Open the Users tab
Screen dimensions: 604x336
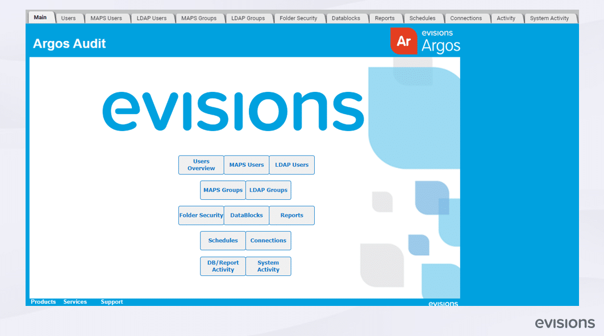[69, 18]
